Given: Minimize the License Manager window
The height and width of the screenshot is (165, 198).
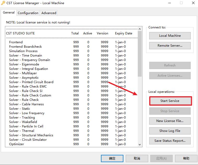Looking at the screenshot, I should 169,3.
